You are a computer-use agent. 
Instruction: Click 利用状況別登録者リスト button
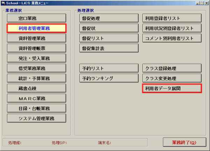pos(172,28)
